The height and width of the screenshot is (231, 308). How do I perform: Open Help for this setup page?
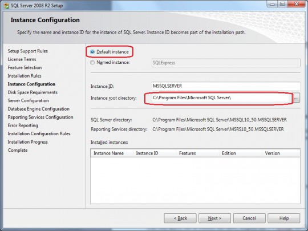(284, 218)
